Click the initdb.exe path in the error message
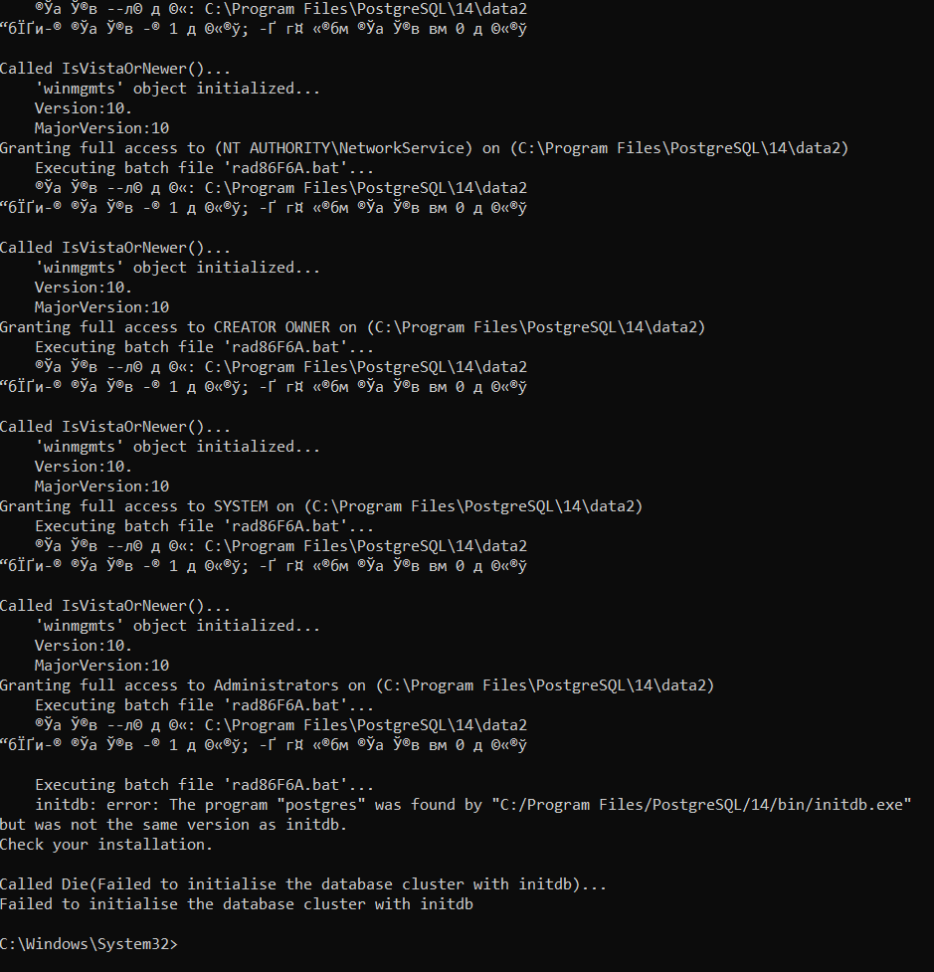The image size is (934, 972). 701,804
